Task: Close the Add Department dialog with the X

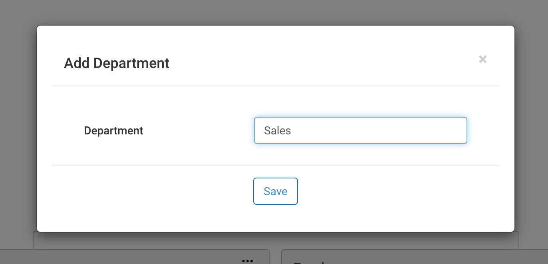Action: pyautogui.click(x=482, y=59)
